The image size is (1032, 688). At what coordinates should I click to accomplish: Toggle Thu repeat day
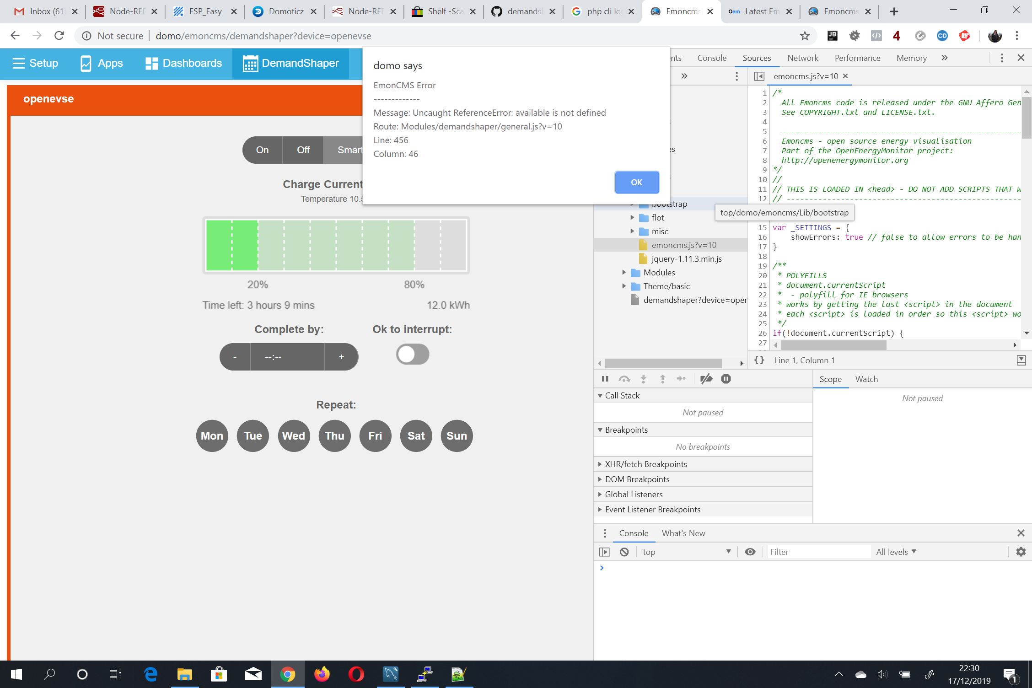click(x=335, y=435)
